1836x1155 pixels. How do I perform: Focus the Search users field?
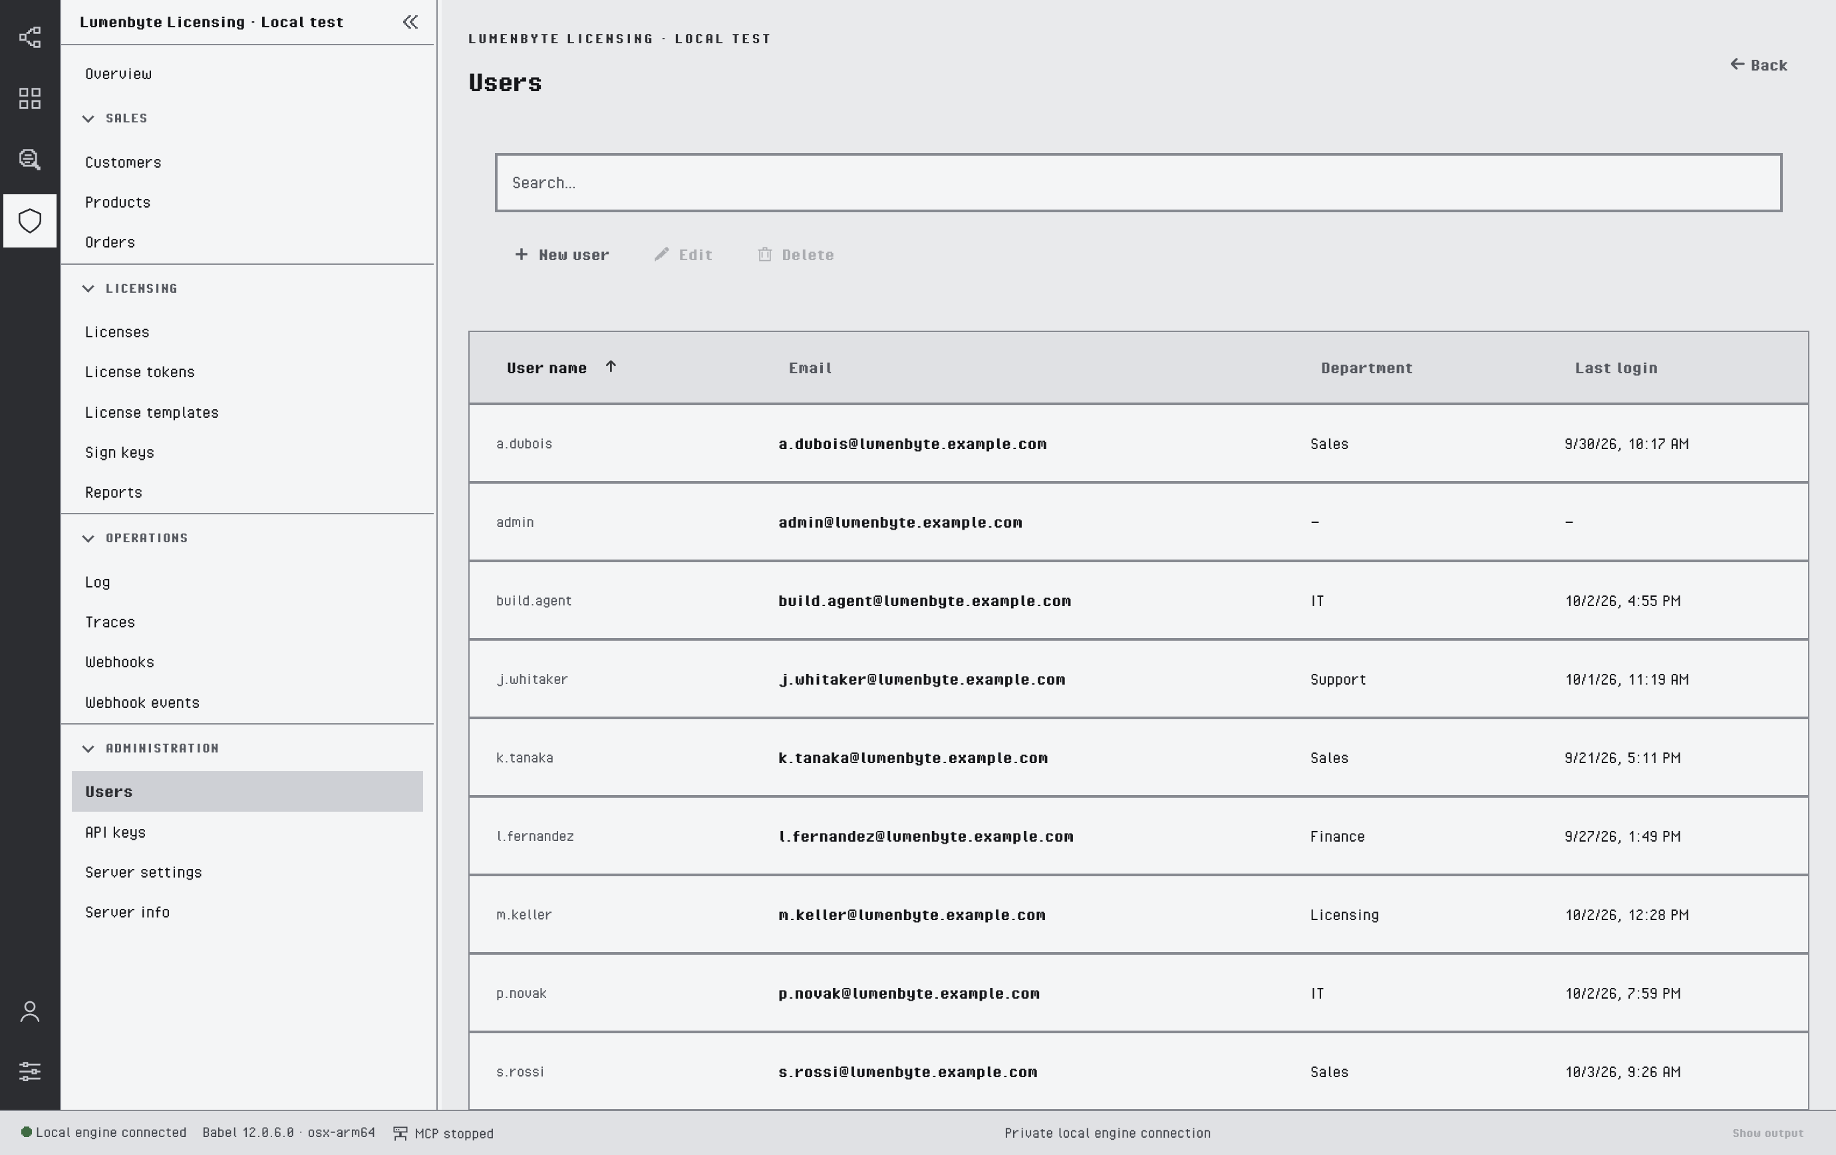1138,183
